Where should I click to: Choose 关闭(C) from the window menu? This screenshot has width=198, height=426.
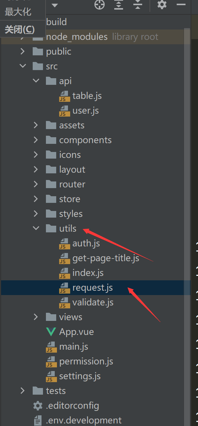(20, 30)
